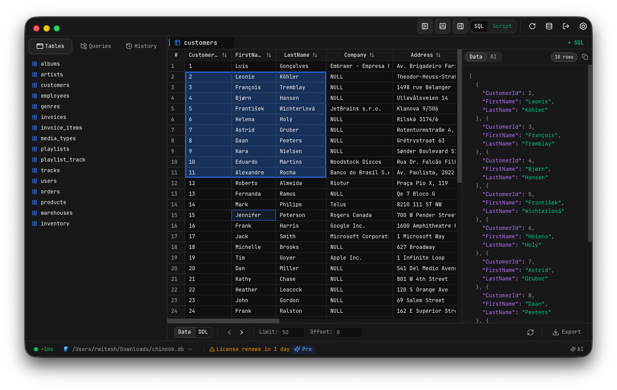The image size is (617, 390).
Task: Toggle the right sidebar panel icon
Action: point(460,26)
